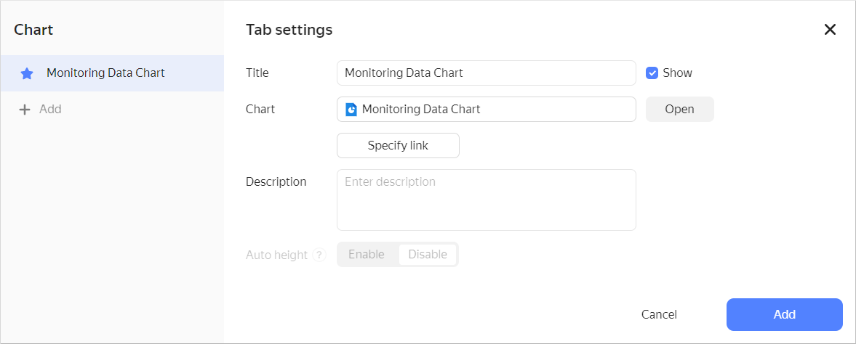Click the Auto height help question icon
856x344 pixels.
pyautogui.click(x=319, y=255)
